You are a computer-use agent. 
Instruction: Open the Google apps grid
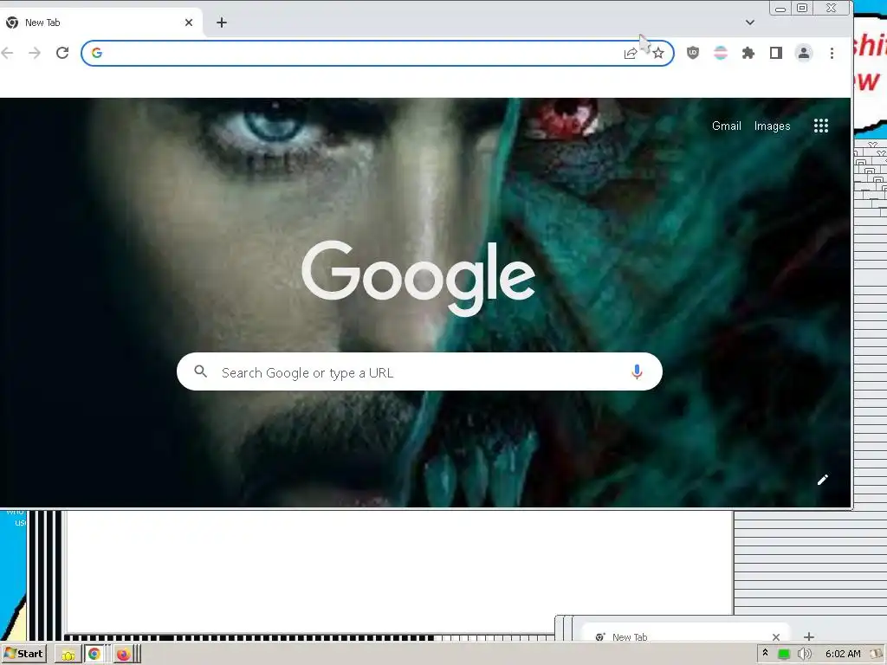[x=821, y=126]
